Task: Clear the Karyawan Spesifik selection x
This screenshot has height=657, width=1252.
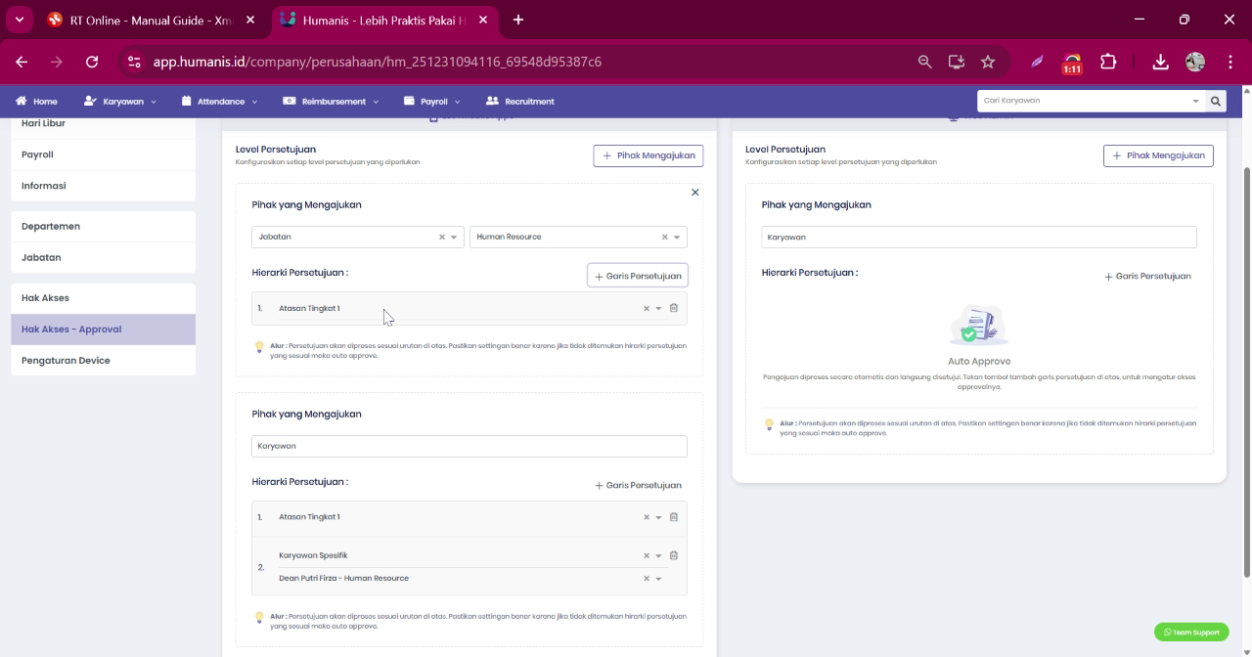Action: 646,555
